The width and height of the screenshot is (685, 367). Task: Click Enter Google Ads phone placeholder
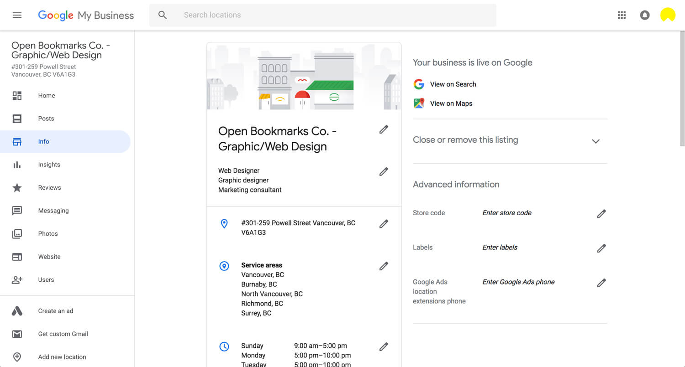click(518, 282)
